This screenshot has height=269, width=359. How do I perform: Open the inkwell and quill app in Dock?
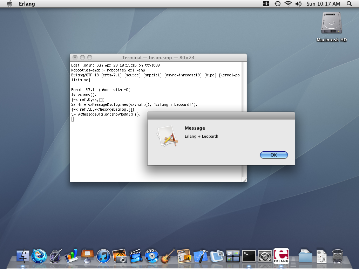point(55,256)
